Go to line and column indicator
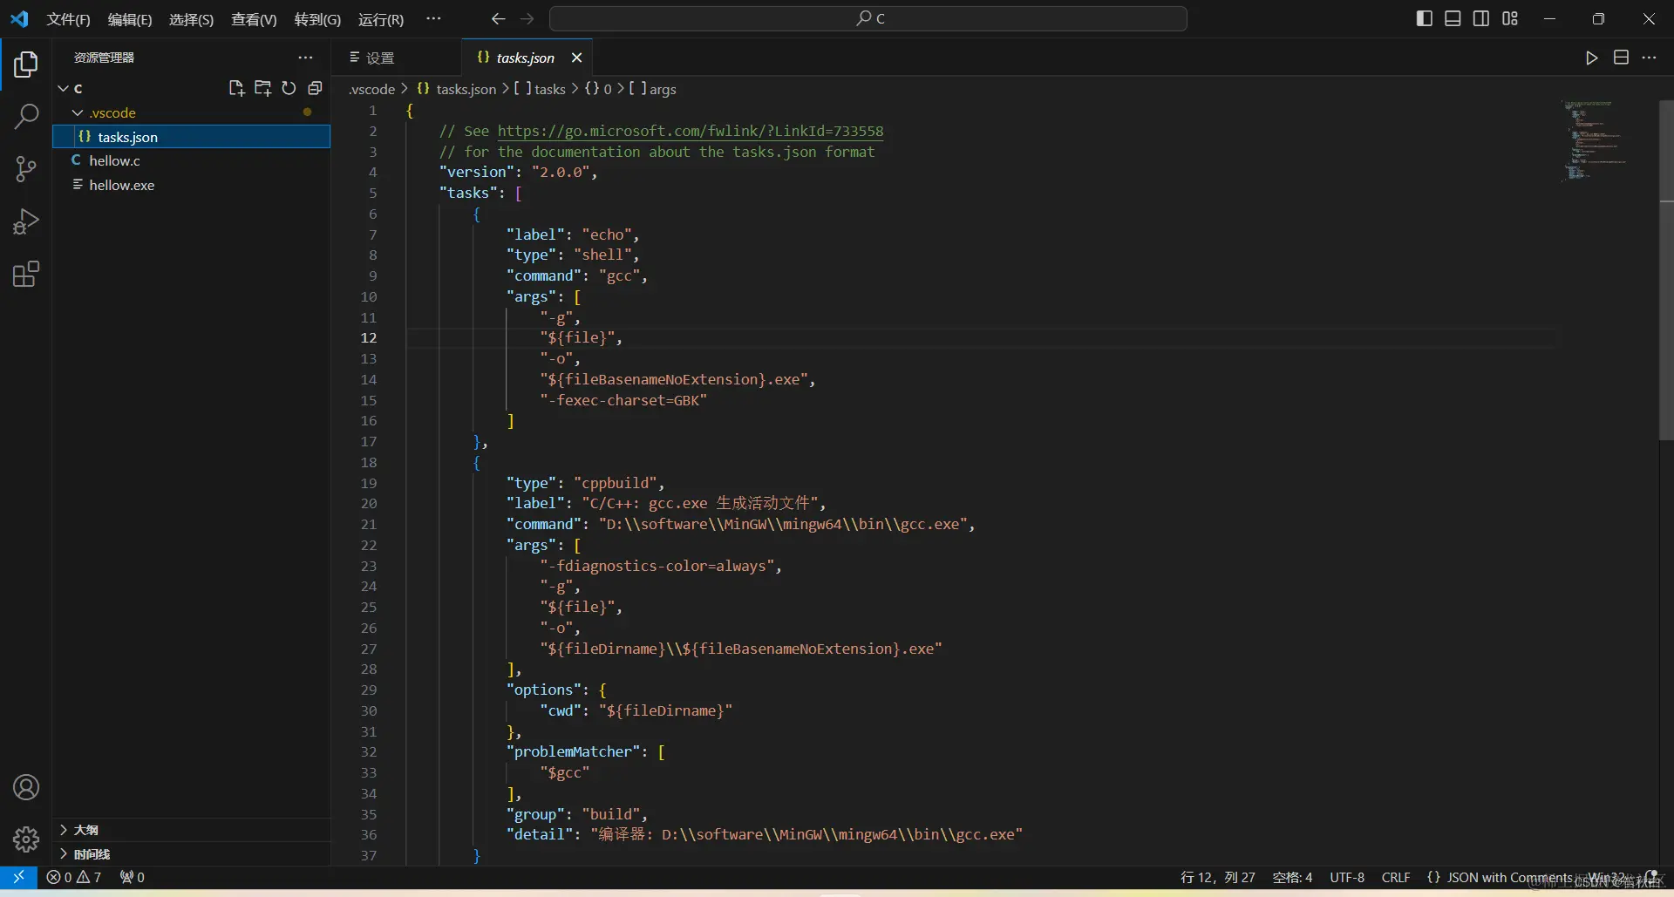 point(1217,877)
